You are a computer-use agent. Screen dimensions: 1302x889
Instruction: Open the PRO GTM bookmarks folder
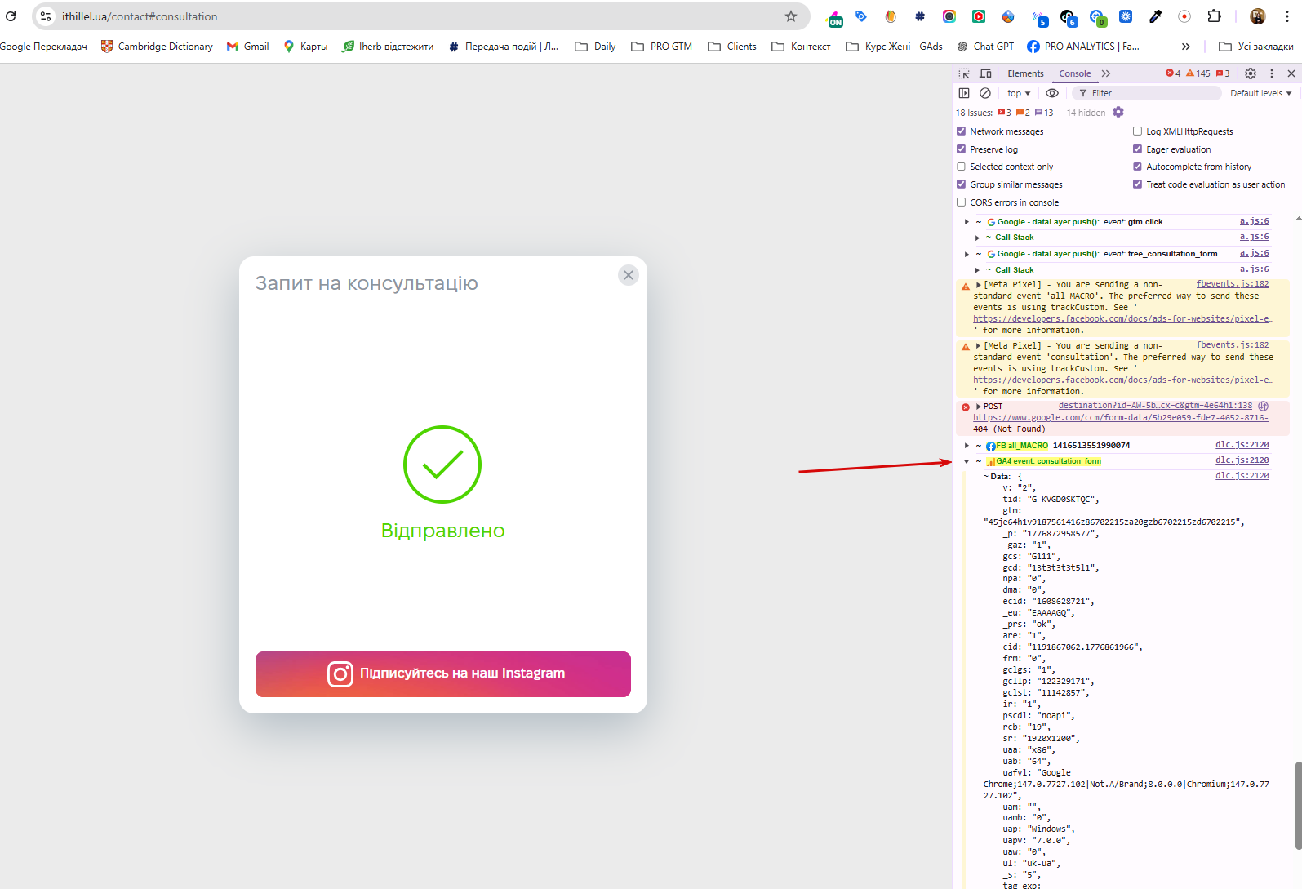(662, 47)
